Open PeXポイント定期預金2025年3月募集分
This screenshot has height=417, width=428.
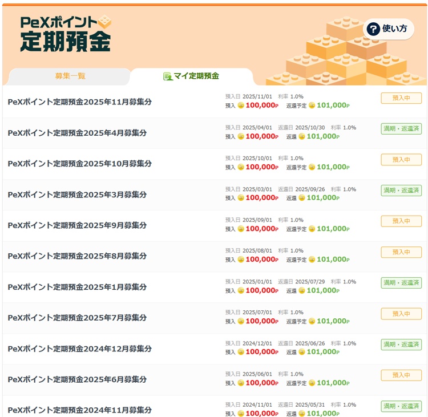[x=77, y=195]
